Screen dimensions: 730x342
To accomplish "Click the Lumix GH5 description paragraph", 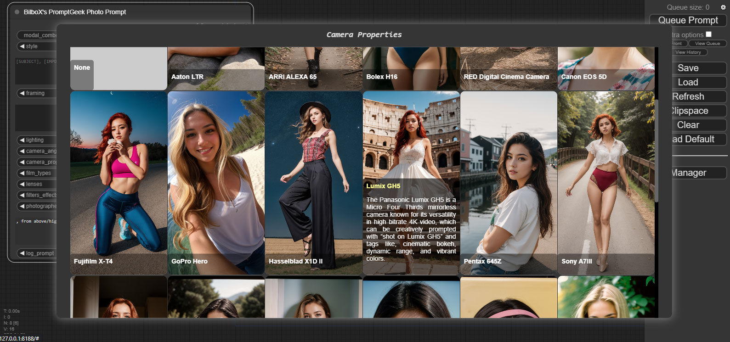I will (x=411, y=229).
